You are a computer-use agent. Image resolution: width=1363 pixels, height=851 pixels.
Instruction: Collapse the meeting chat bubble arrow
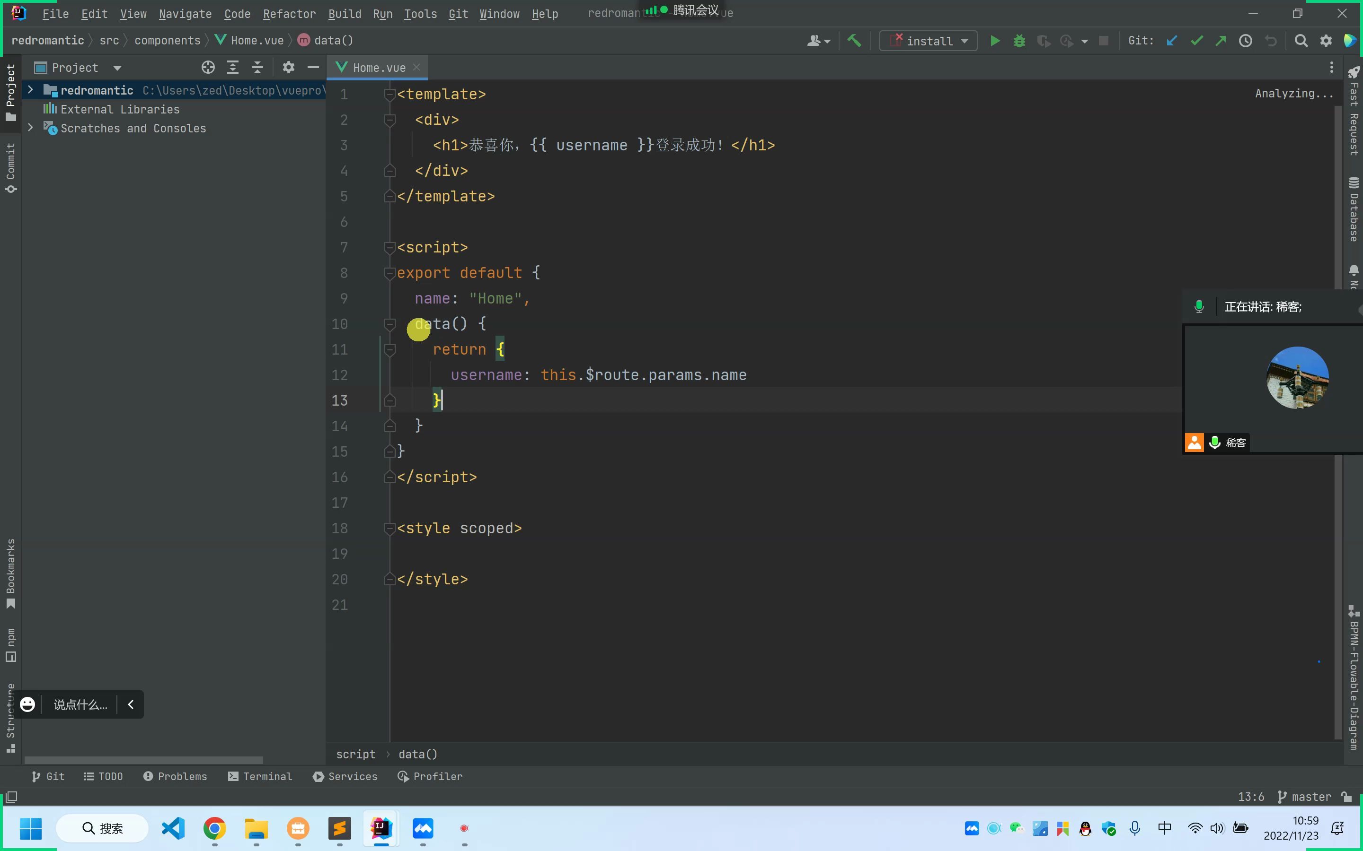[x=131, y=704]
